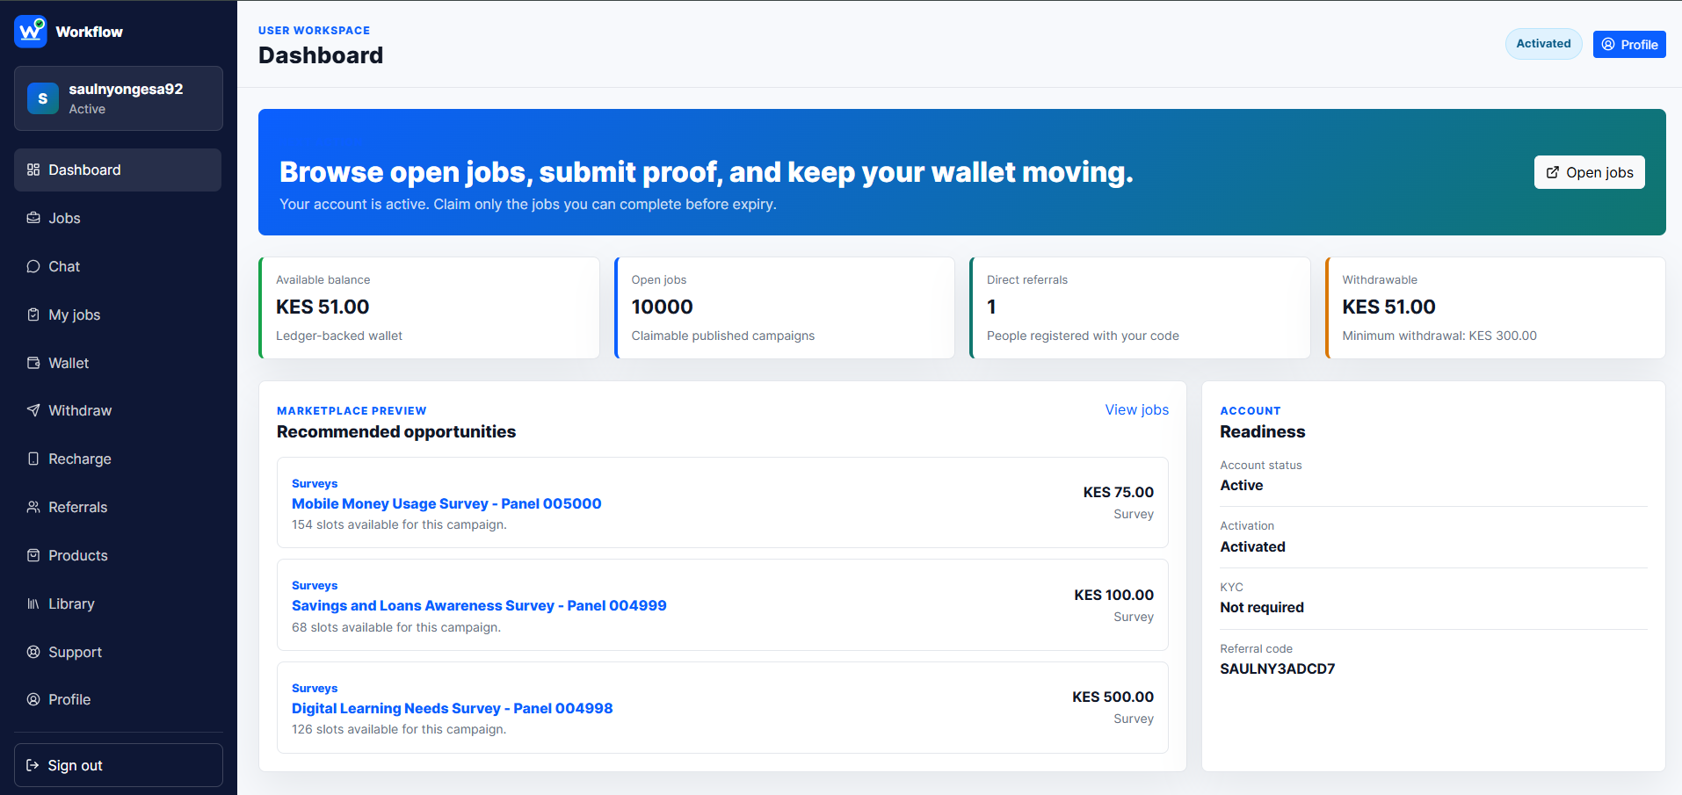This screenshot has height=795, width=1682.
Task: Click the Direct referrals stat card
Action: point(1140,307)
